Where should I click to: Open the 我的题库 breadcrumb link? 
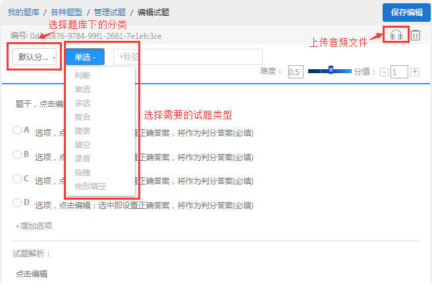click(x=24, y=12)
